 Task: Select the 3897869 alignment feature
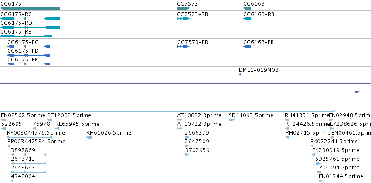click(29, 155)
